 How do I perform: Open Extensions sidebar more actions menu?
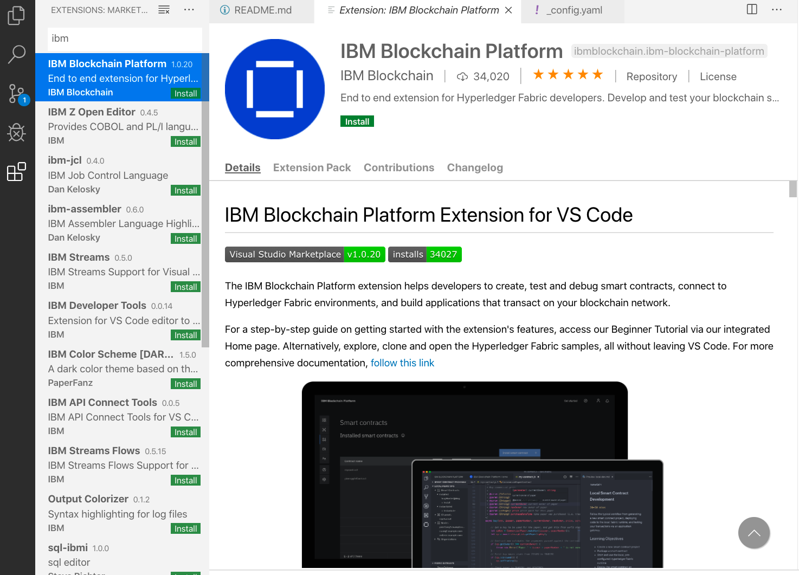189,10
